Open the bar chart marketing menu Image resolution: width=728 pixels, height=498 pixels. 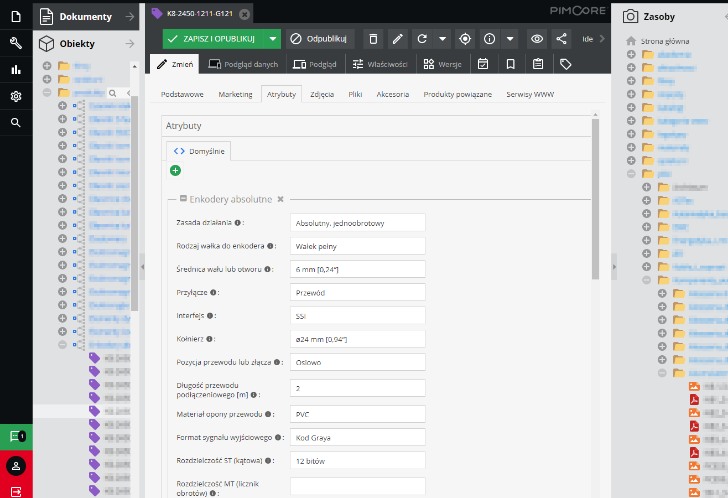(x=16, y=70)
